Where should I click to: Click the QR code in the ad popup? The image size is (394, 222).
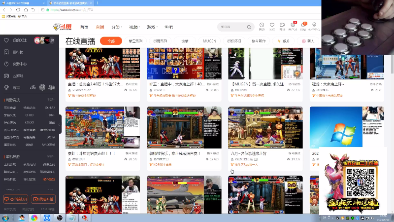(x=361, y=183)
